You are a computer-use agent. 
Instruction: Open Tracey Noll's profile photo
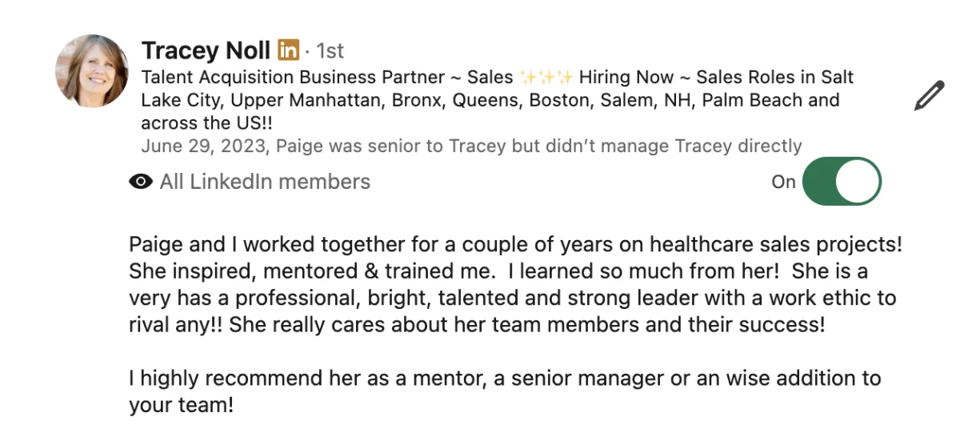tap(91, 71)
